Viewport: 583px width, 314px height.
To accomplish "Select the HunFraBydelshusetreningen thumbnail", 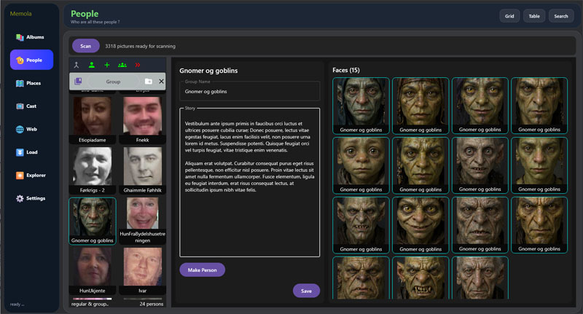I will point(142,221).
